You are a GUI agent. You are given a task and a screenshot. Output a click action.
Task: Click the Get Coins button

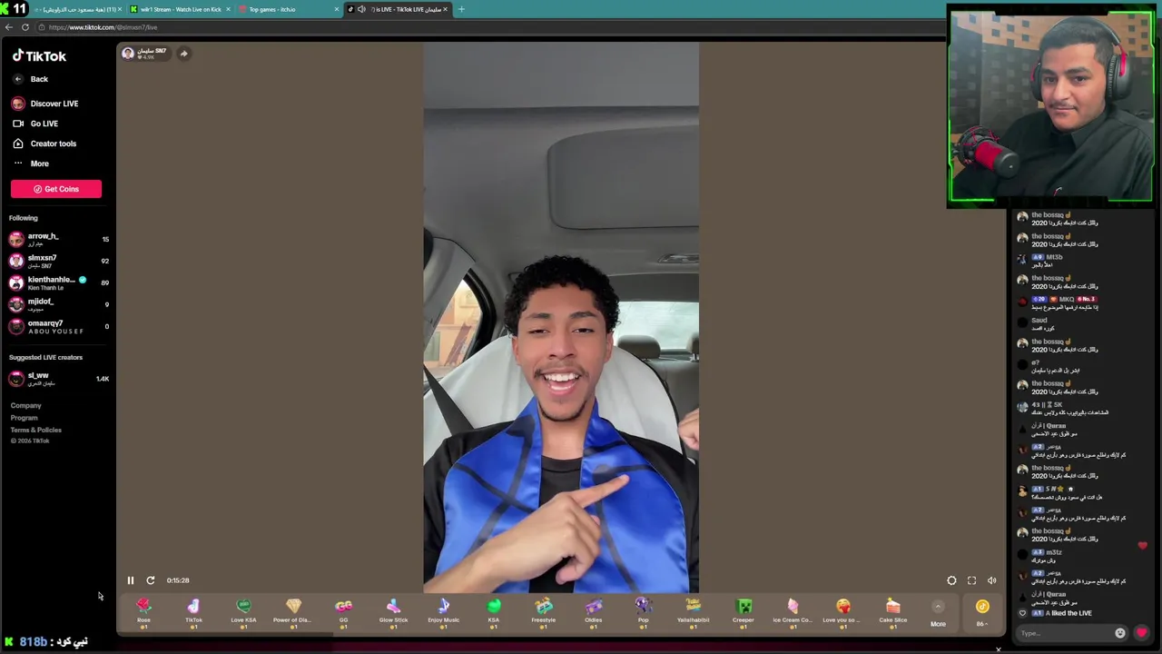click(56, 189)
